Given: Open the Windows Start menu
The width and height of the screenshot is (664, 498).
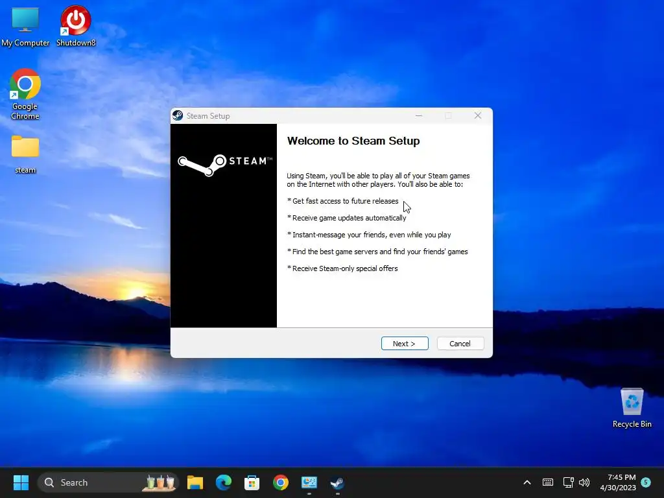Looking at the screenshot, I should pos(21,482).
